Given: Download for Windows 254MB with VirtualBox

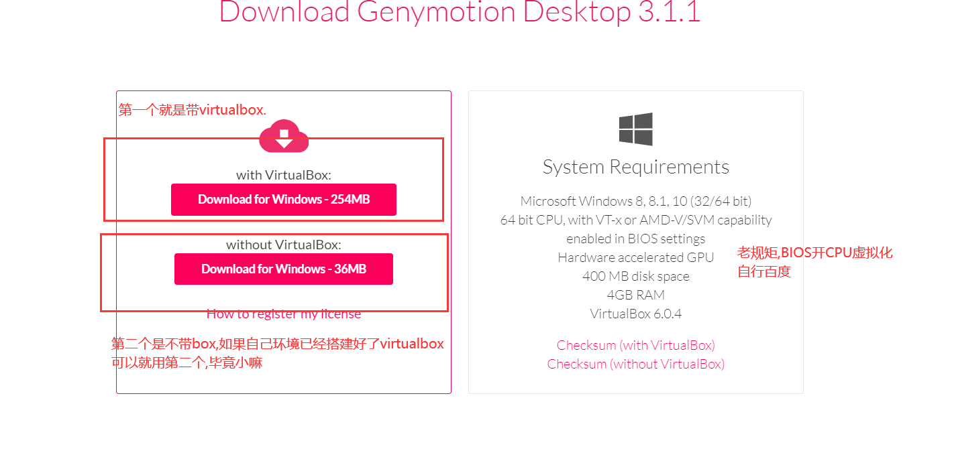Looking at the screenshot, I should coord(284,200).
